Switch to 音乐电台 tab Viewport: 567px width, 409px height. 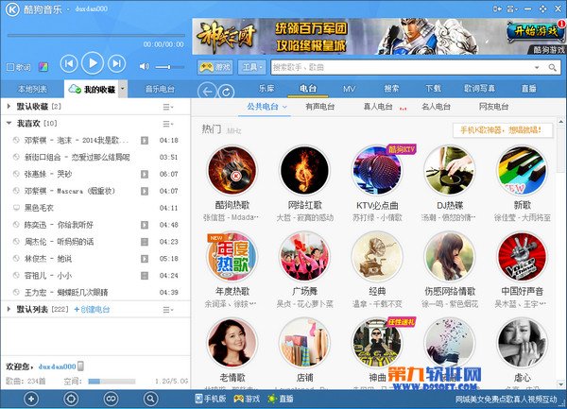(x=160, y=89)
